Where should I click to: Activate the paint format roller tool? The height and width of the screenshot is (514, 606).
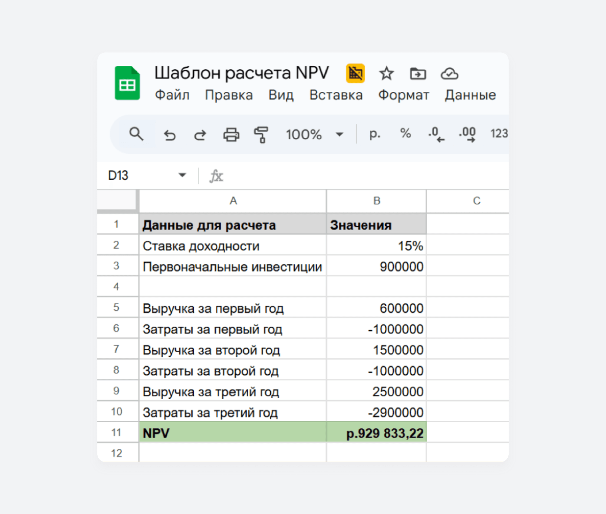coord(261,135)
